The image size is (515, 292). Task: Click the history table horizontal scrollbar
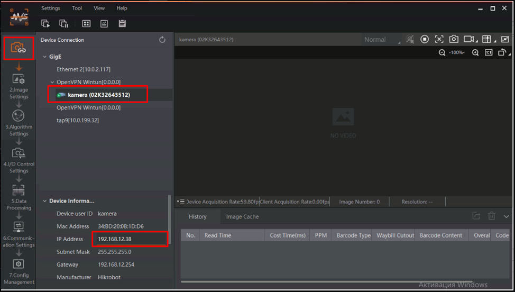(x=326, y=282)
